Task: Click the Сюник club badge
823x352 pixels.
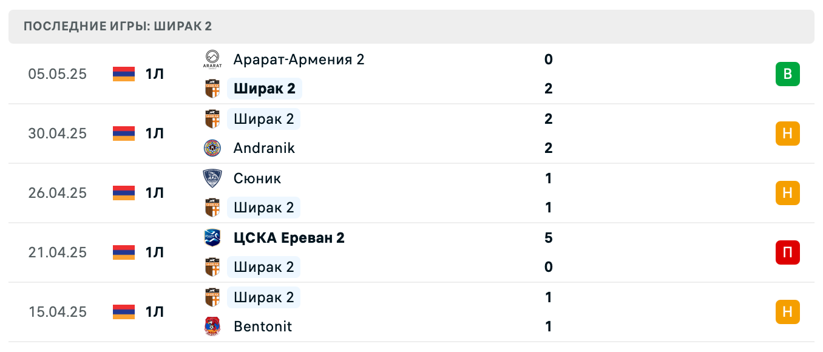Action: tap(212, 178)
